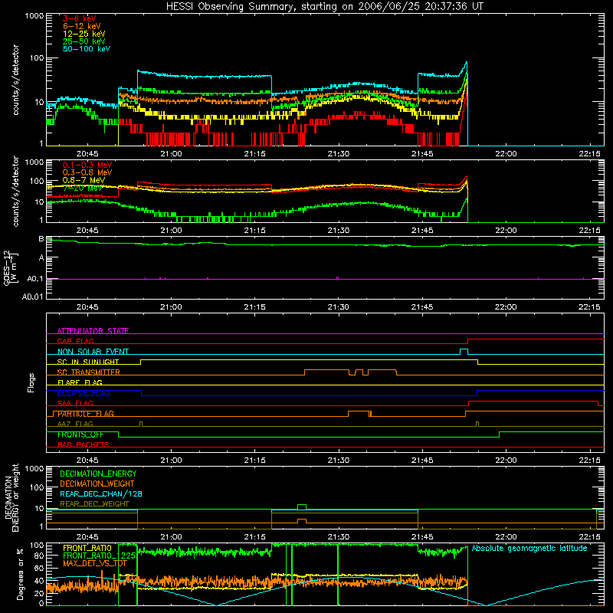Click the Absolute geomagnetic latitude label

pyautogui.click(x=529, y=548)
